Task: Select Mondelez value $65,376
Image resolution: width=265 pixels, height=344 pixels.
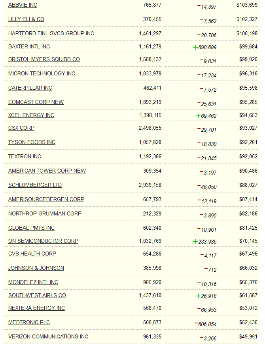Action: (248, 282)
